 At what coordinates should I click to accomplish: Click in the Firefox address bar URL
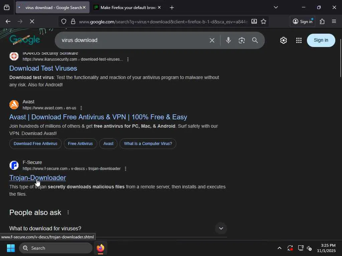point(163,22)
